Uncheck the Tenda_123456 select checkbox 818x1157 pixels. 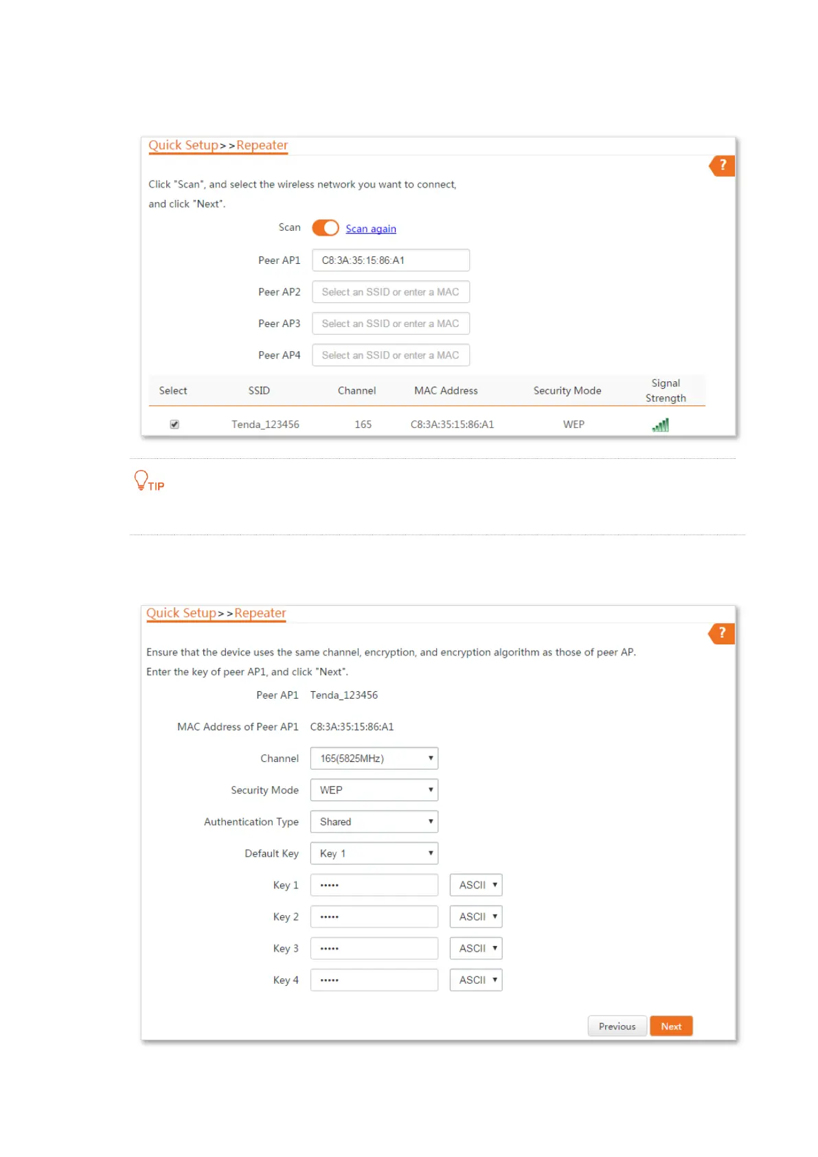pyautogui.click(x=174, y=425)
